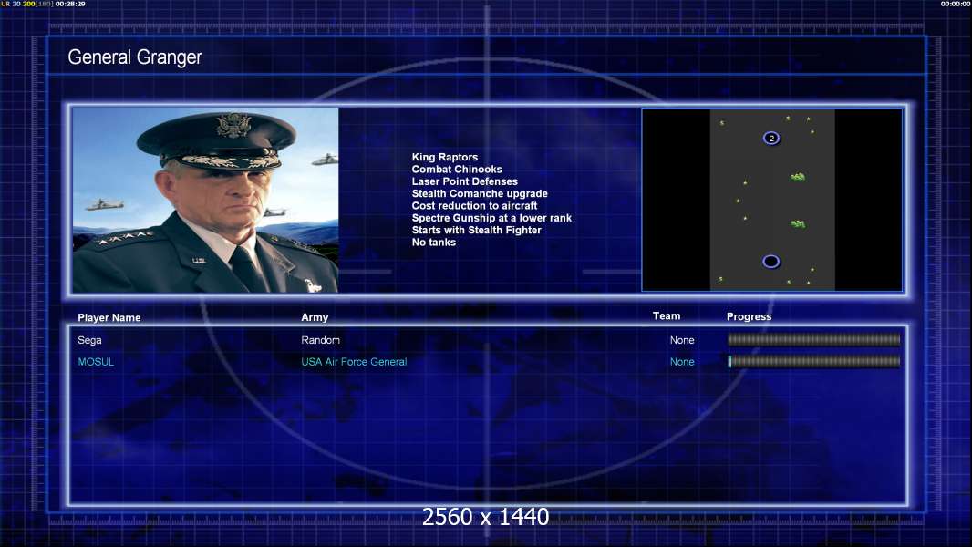This screenshot has height=547, width=972.
Task: Select the Sega player name
Action: [x=90, y=340]
